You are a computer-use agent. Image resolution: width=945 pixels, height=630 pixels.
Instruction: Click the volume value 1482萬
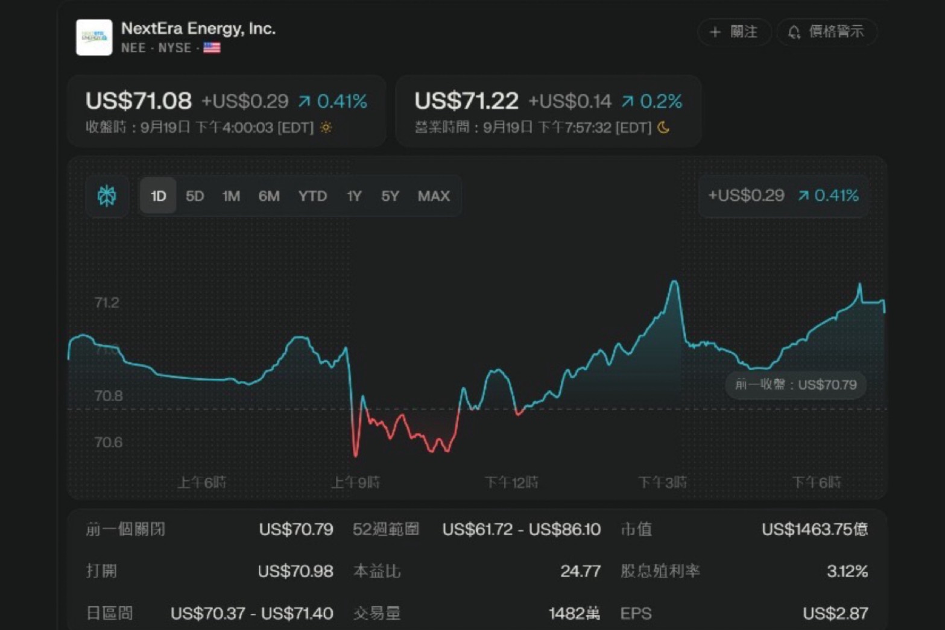(x=575, y=613)
